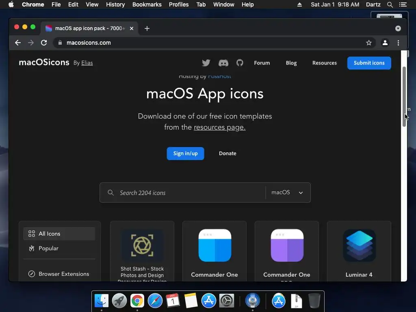This screenshot has width=416, height=312.
Task: Select Browser Extensions category in the sidebar
Action: pos(59,274)
